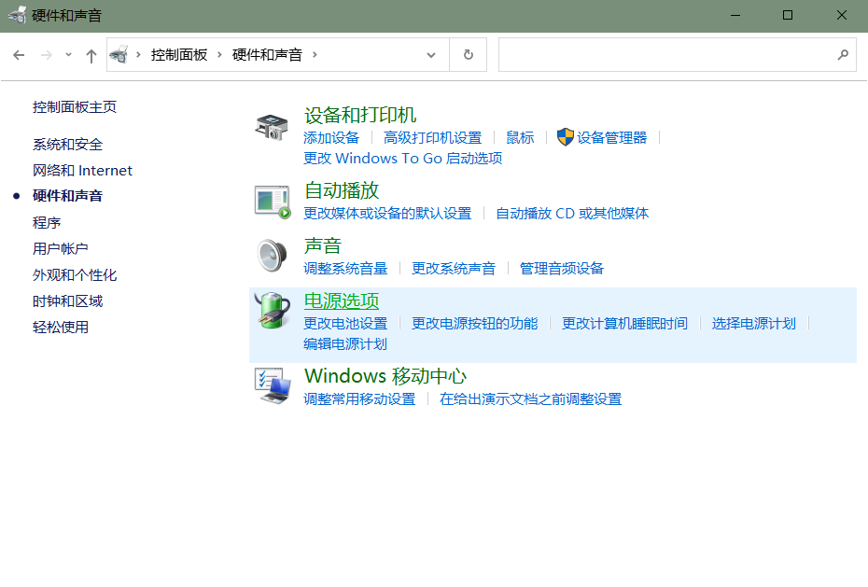Click 添加设备 link
868x587 pixels.
[331, 137]
